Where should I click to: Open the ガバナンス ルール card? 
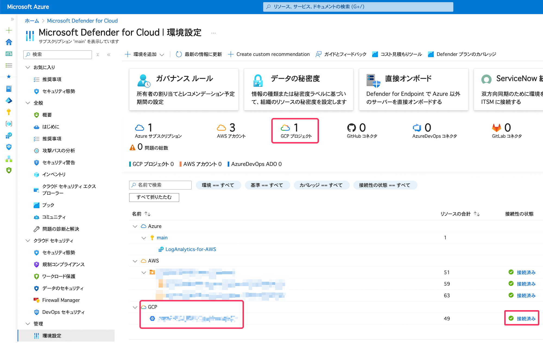(184, 89)
